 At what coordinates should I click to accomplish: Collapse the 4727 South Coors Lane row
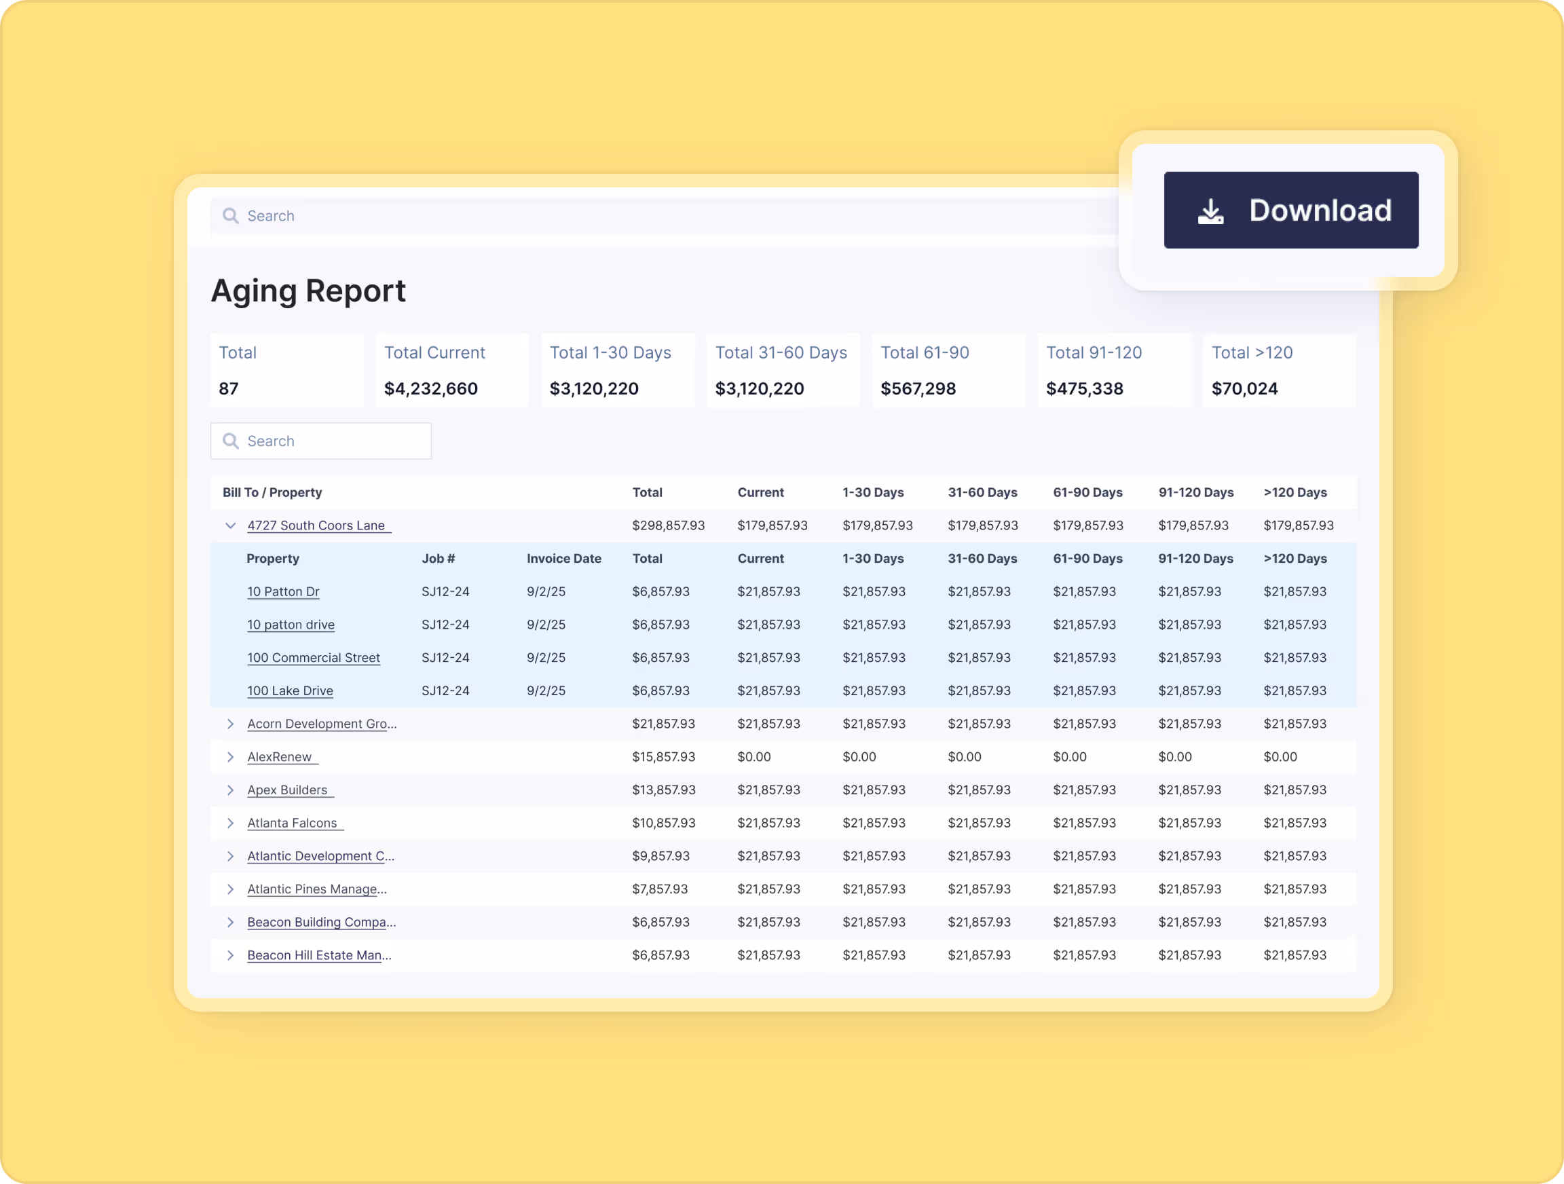click(230, 525)
